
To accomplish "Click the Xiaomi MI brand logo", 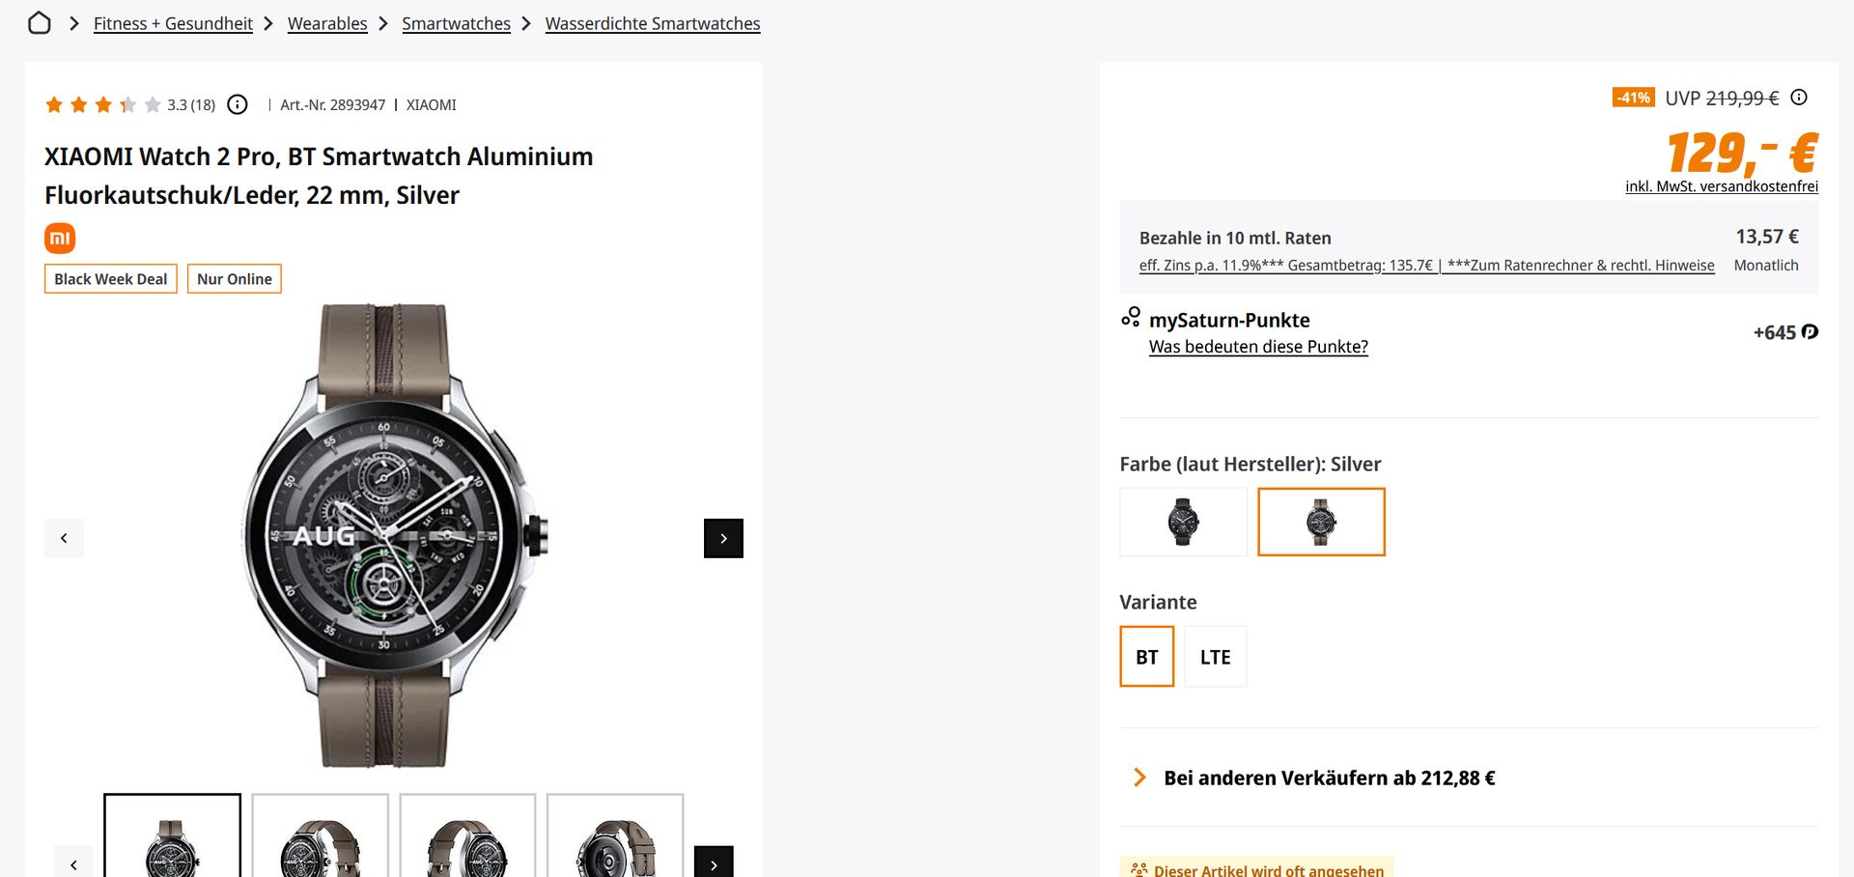I will tap(60, 238).
